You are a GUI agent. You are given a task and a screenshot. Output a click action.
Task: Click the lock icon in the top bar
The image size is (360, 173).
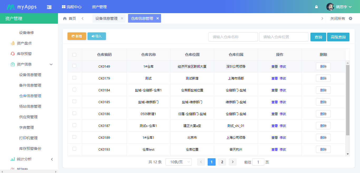point(316,7)
